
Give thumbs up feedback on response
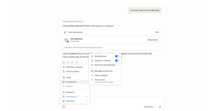click(x=68, y=62)
